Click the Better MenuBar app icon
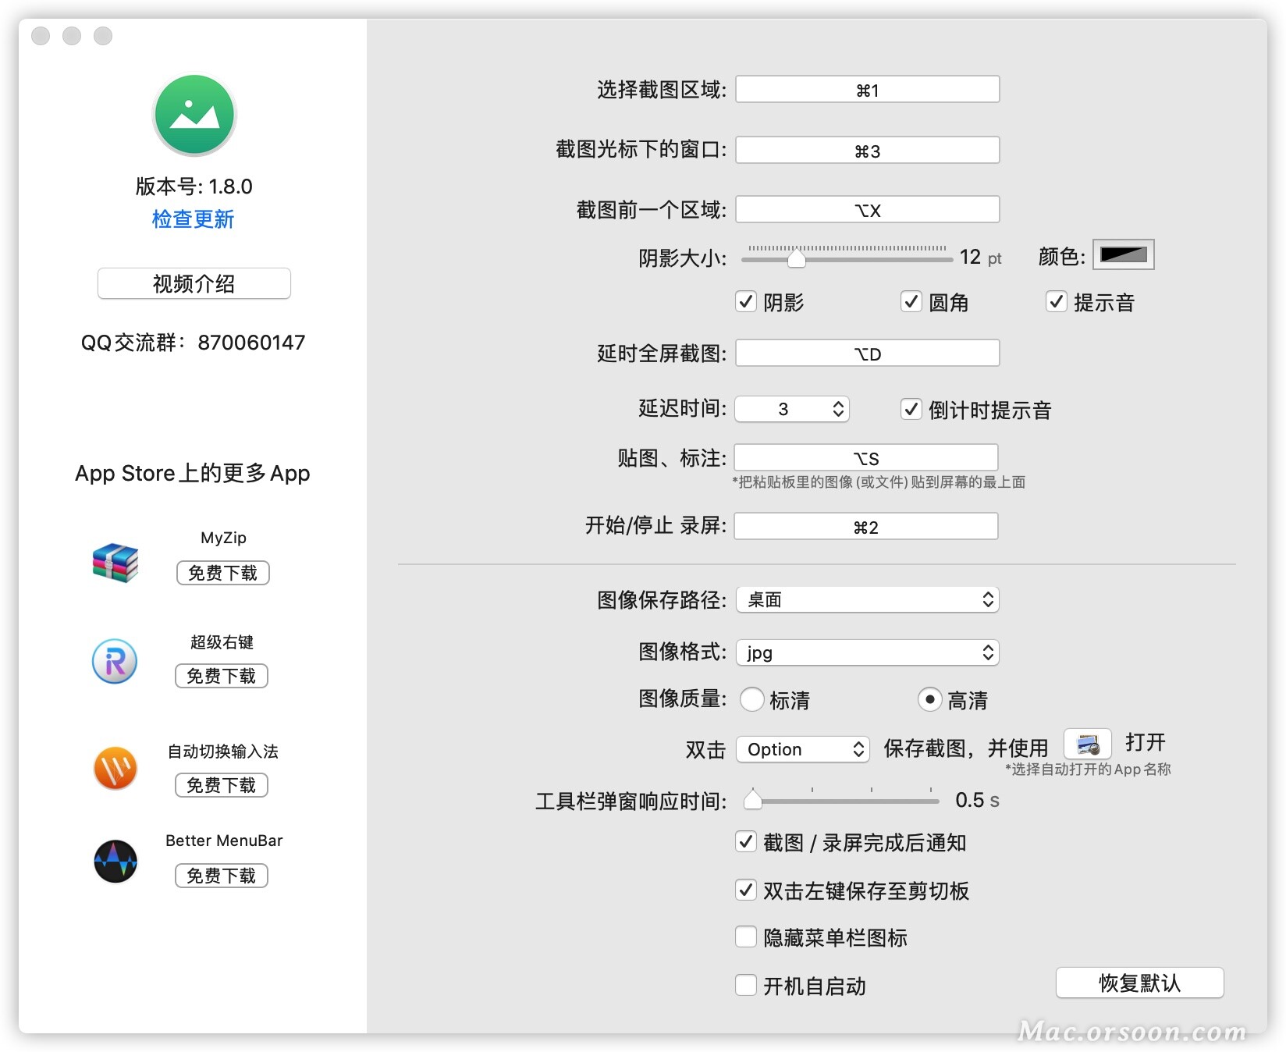Screen dimensions: 1286x1052 (115, 861)
